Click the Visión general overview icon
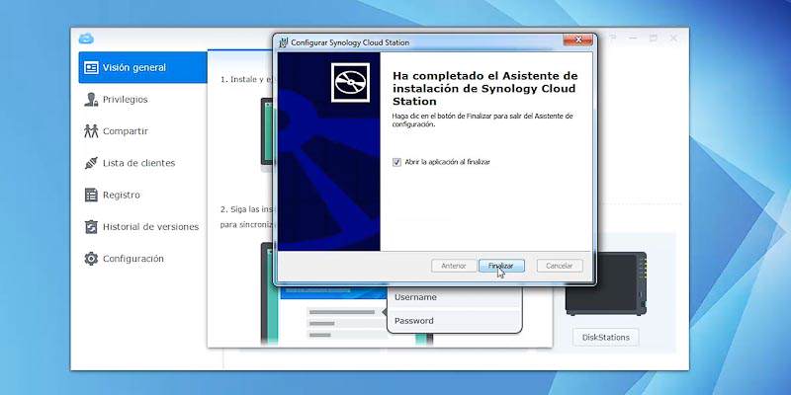This screenshot has height=395, width=791. pos(91,67)
